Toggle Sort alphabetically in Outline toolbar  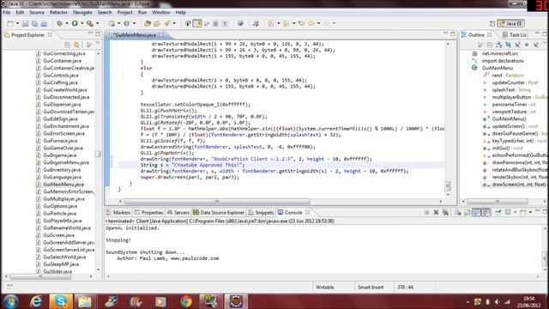click(x=498, y=45)
